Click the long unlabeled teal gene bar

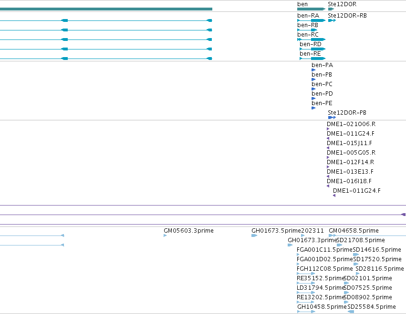(106, 10)
